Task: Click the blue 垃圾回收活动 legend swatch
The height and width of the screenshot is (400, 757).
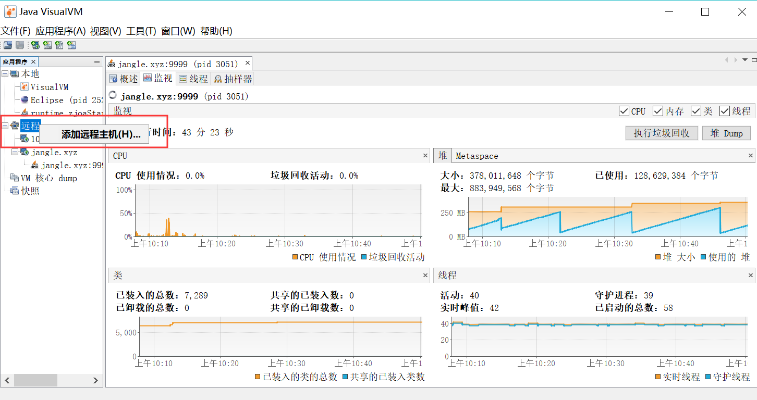Action: pos(364,257)
